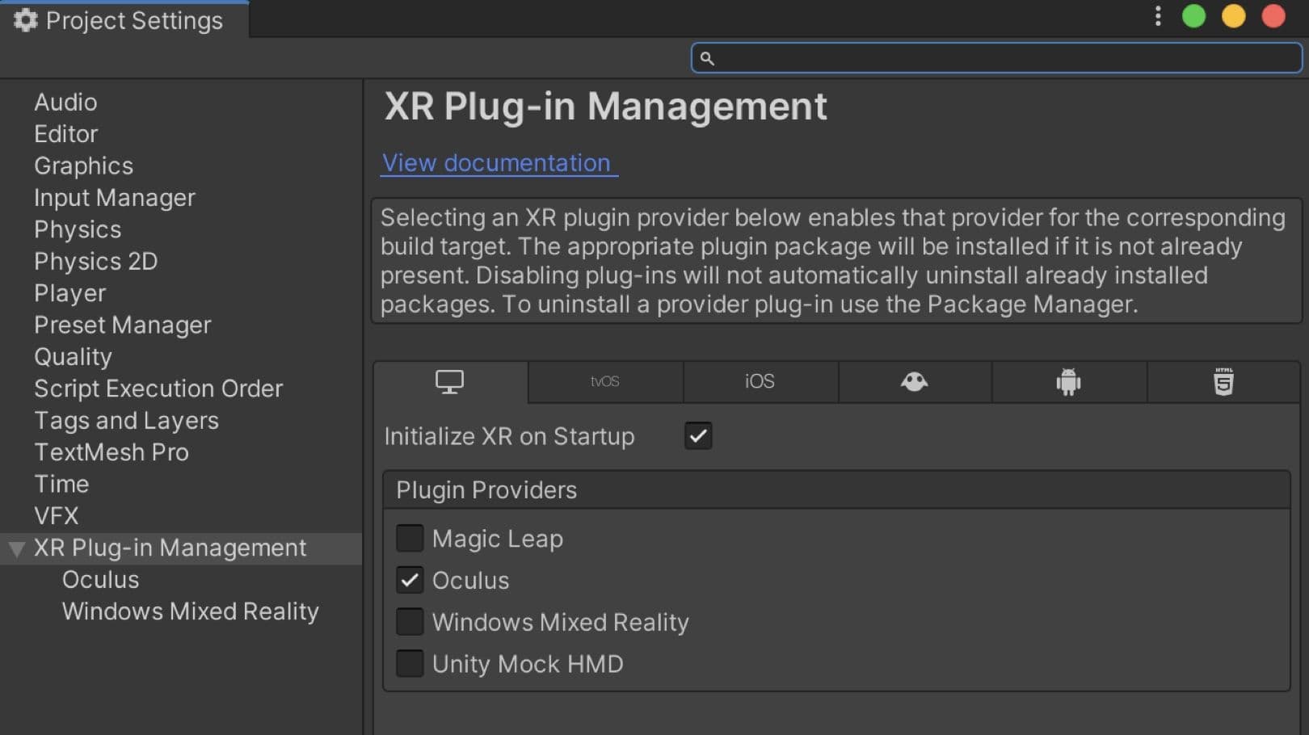Click the search magnifier icon
The image size is (1309, 735).
click(x=707, y=58)
